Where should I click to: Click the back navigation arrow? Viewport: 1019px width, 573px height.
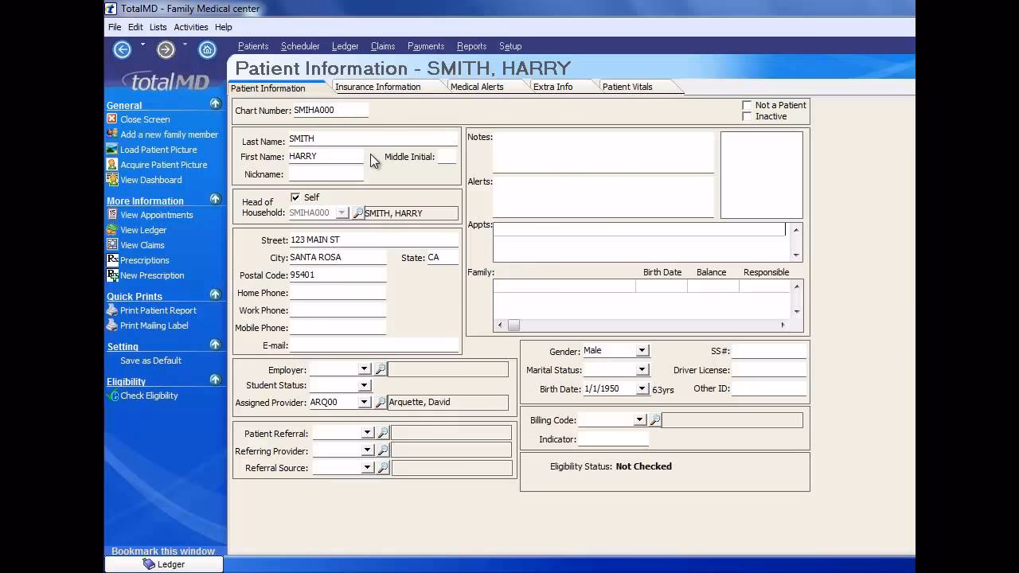[122, 49]
